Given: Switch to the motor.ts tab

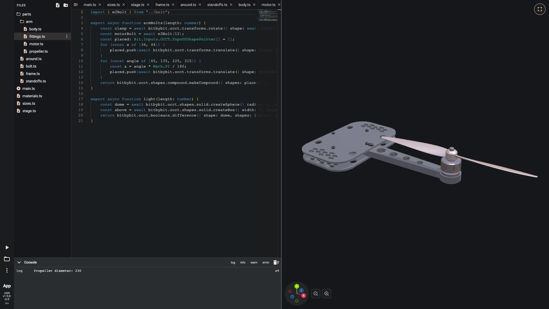Looking at the screenshot, I should click(268, 5).
